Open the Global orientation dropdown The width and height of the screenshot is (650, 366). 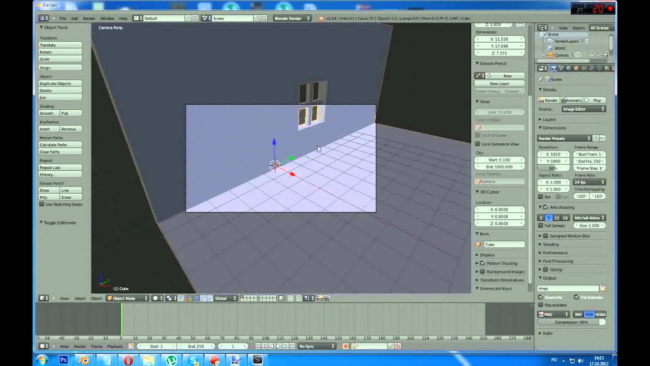coord(225,298)
